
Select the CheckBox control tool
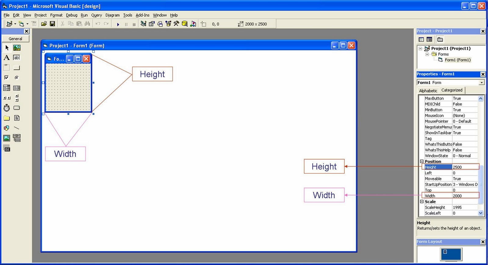(7, 78)
